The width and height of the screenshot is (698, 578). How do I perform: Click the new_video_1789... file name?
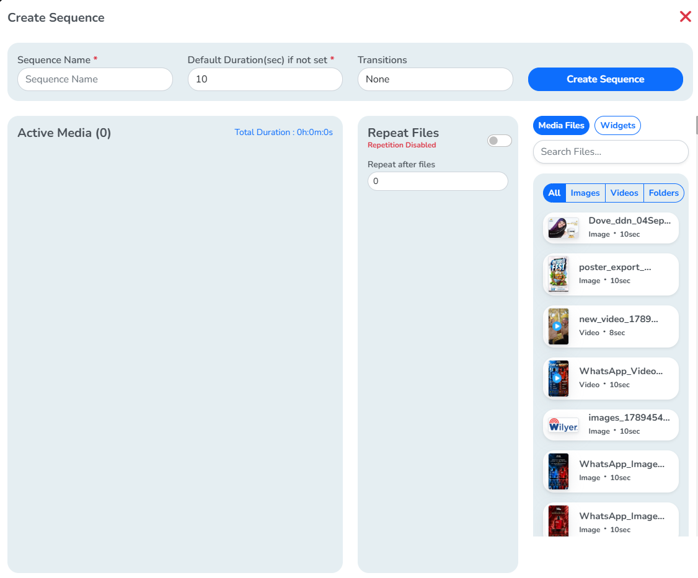coord(618,319)
